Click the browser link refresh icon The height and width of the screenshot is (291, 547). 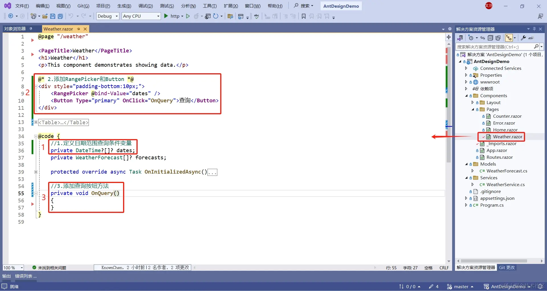coord(216,16)
